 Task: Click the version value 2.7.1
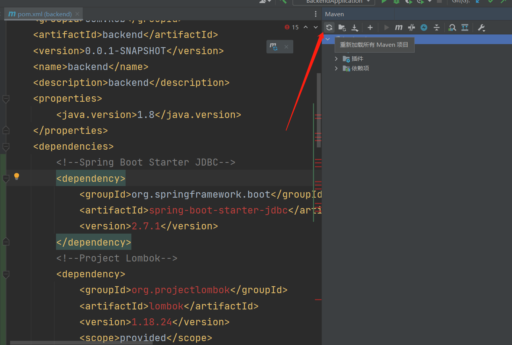146,226
